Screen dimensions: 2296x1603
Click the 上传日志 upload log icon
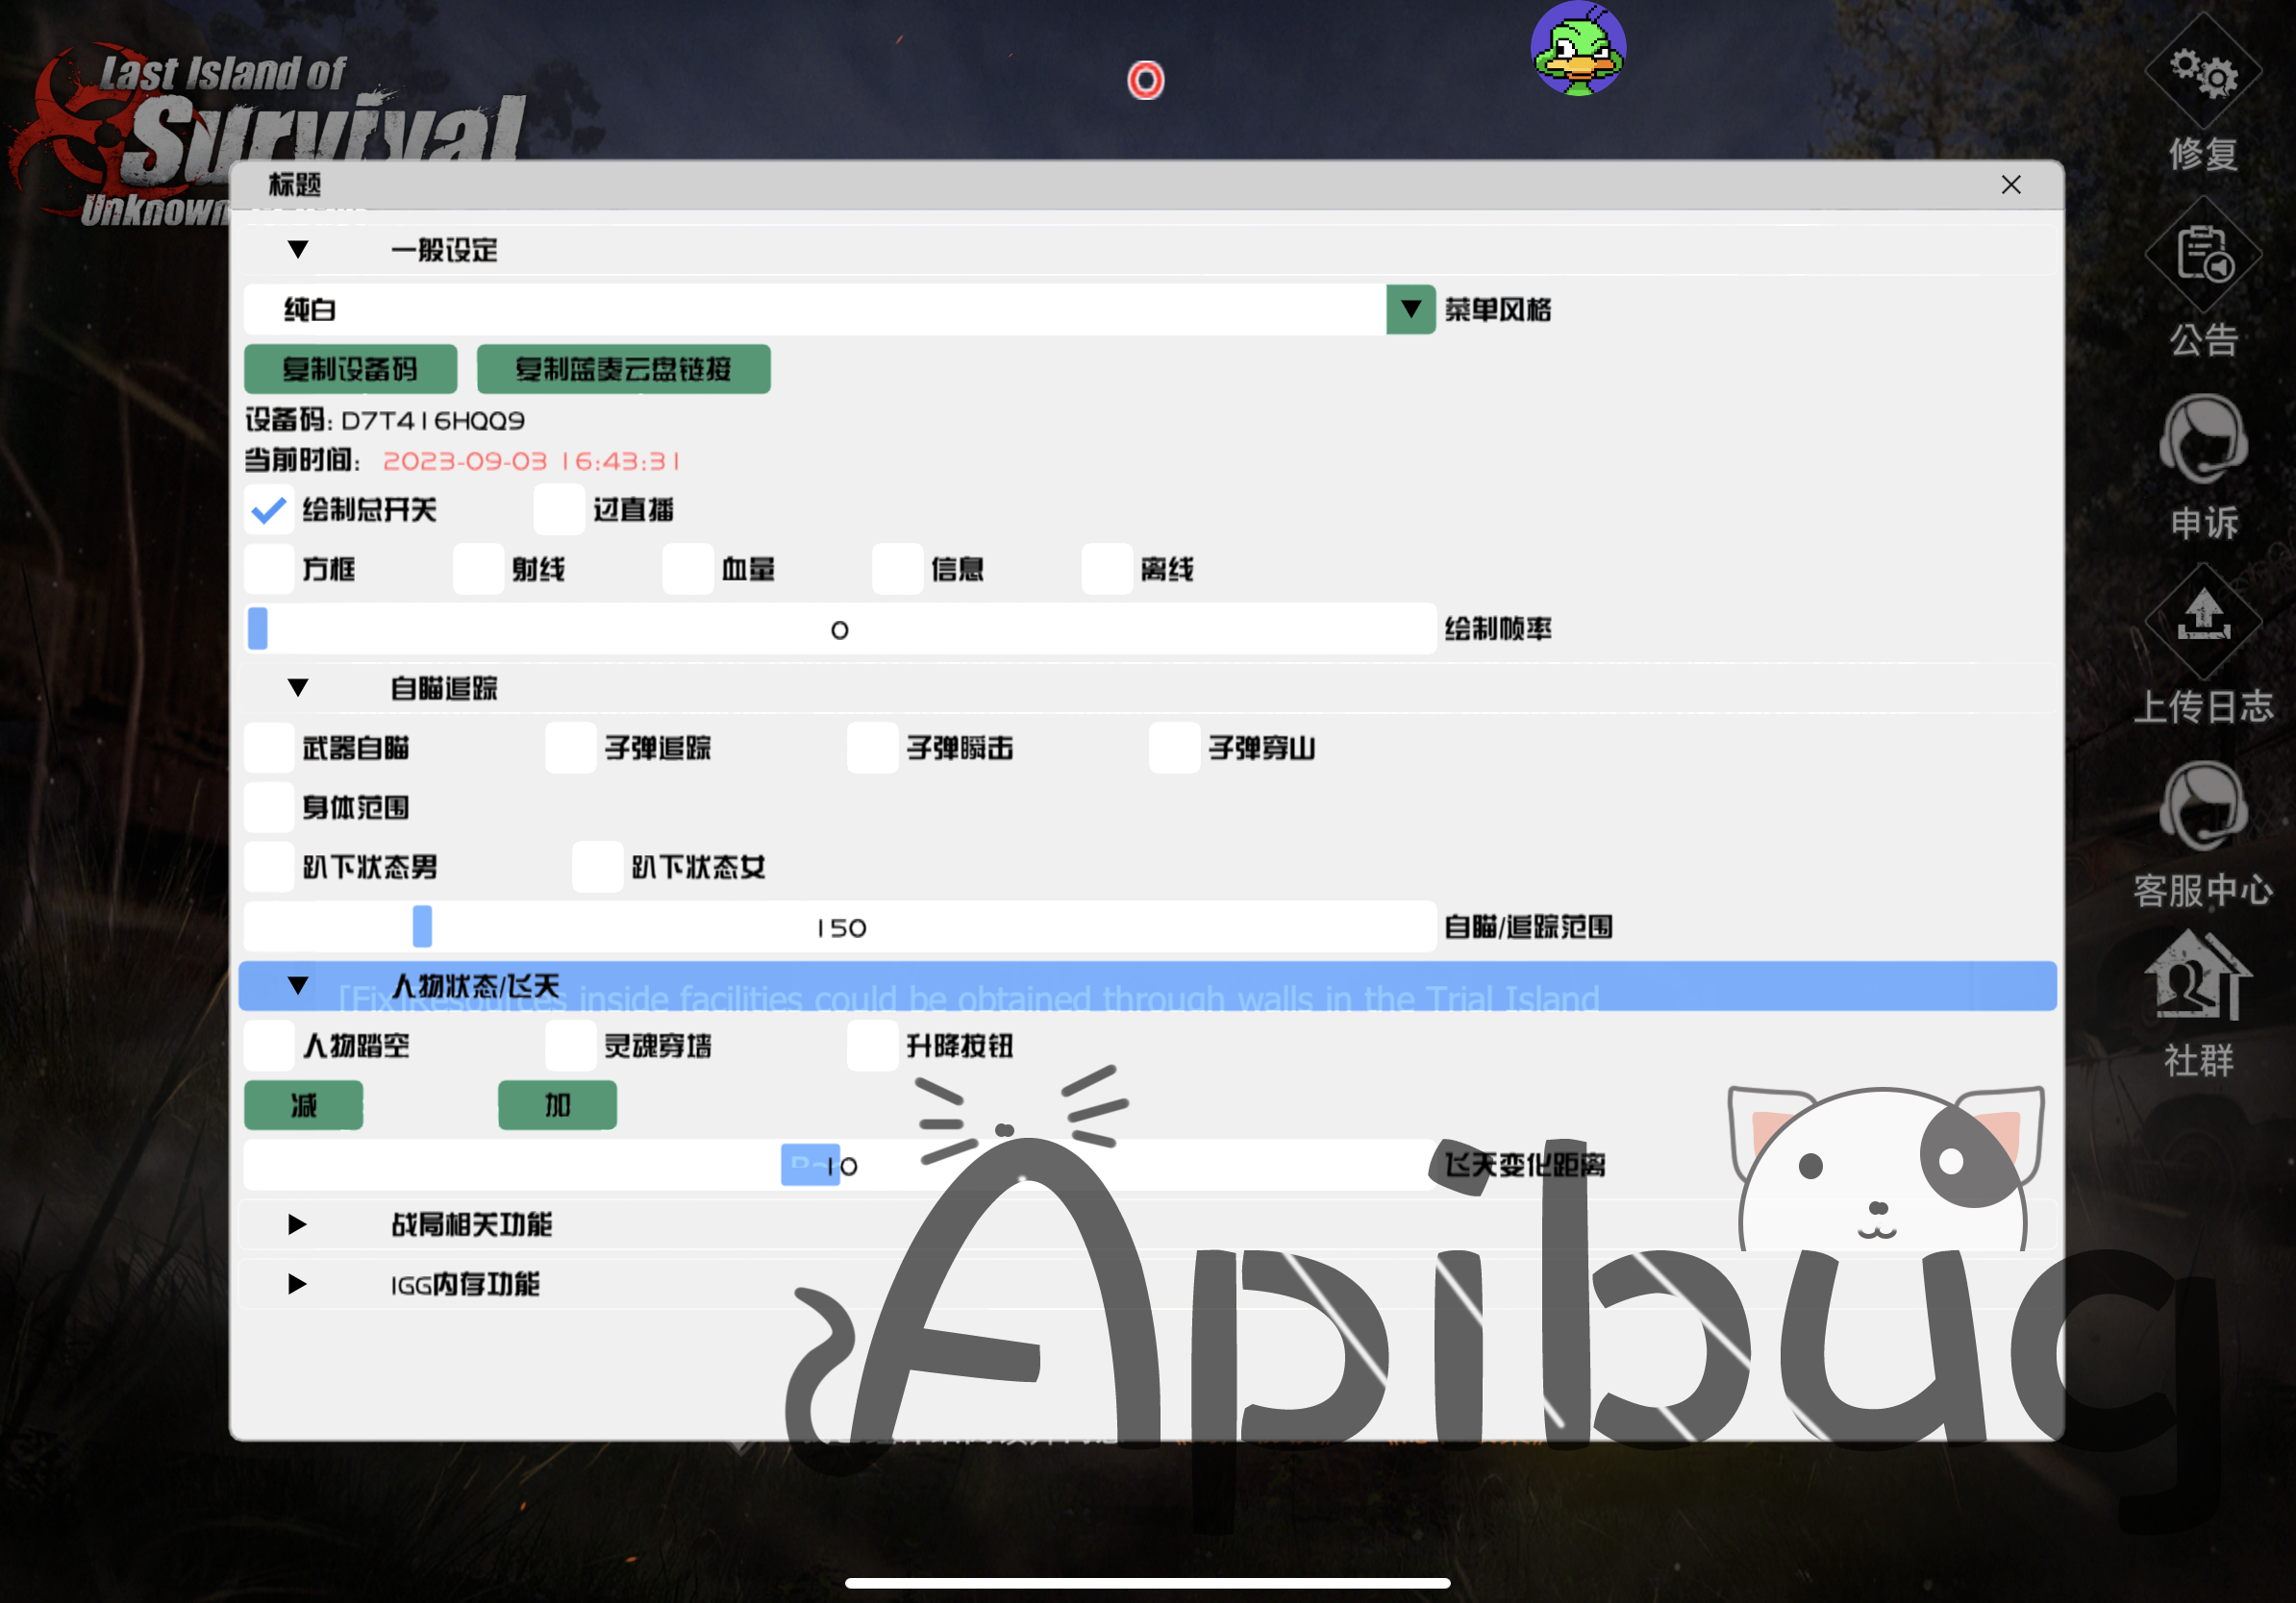2203,620
